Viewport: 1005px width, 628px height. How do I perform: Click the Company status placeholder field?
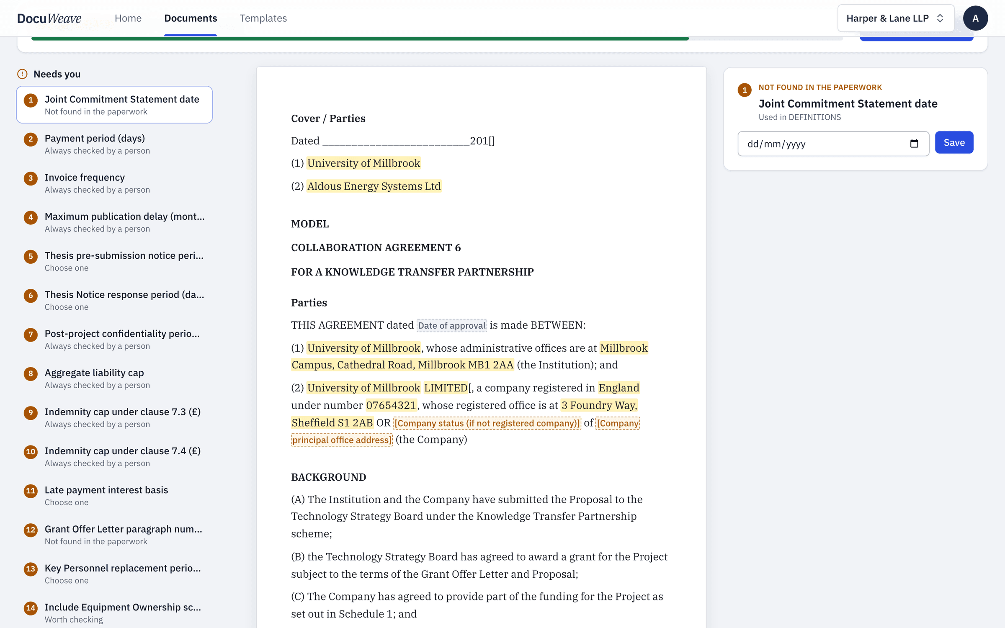(x=487, y=423)
